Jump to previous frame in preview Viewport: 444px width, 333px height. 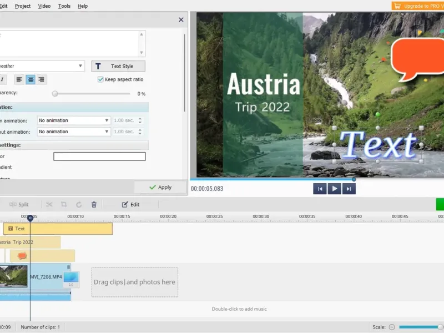(x=320, y=189)
